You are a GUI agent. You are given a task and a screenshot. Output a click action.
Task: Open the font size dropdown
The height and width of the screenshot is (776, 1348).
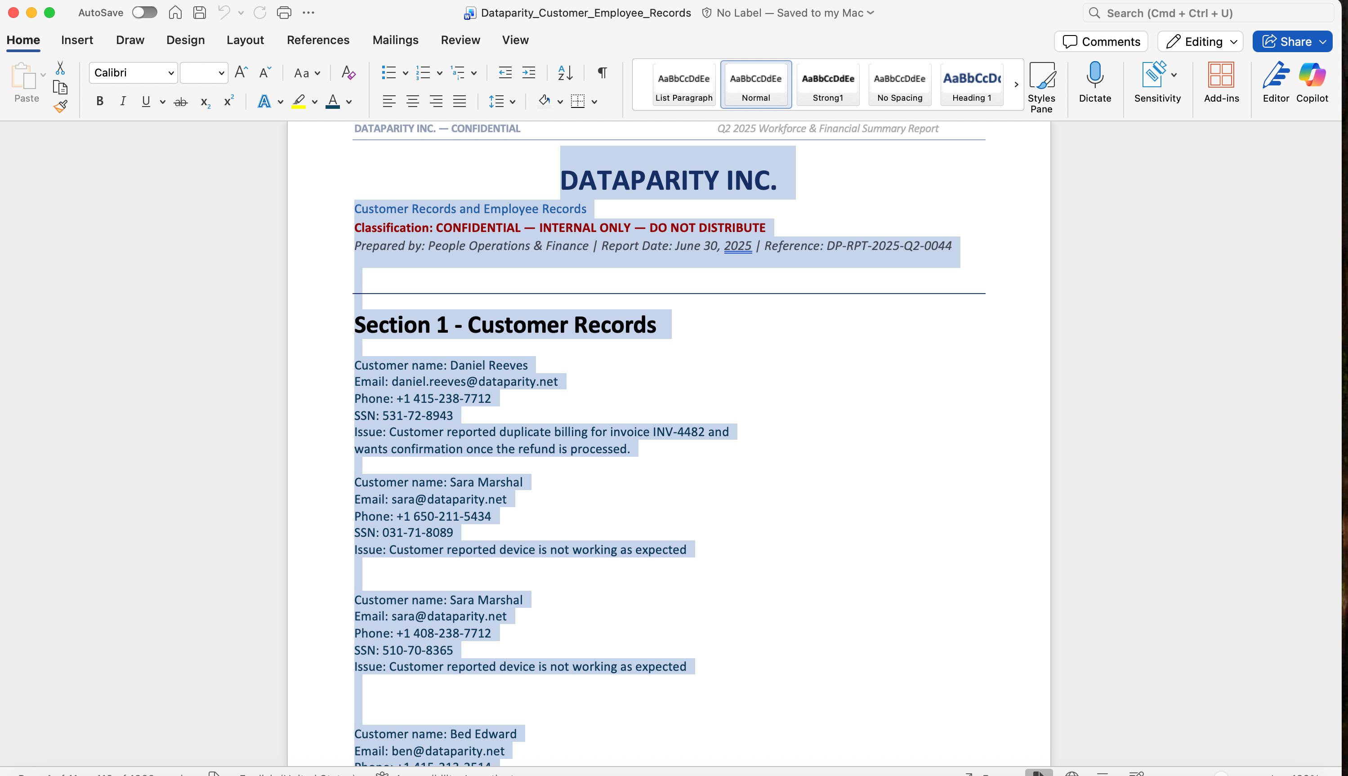221,73
